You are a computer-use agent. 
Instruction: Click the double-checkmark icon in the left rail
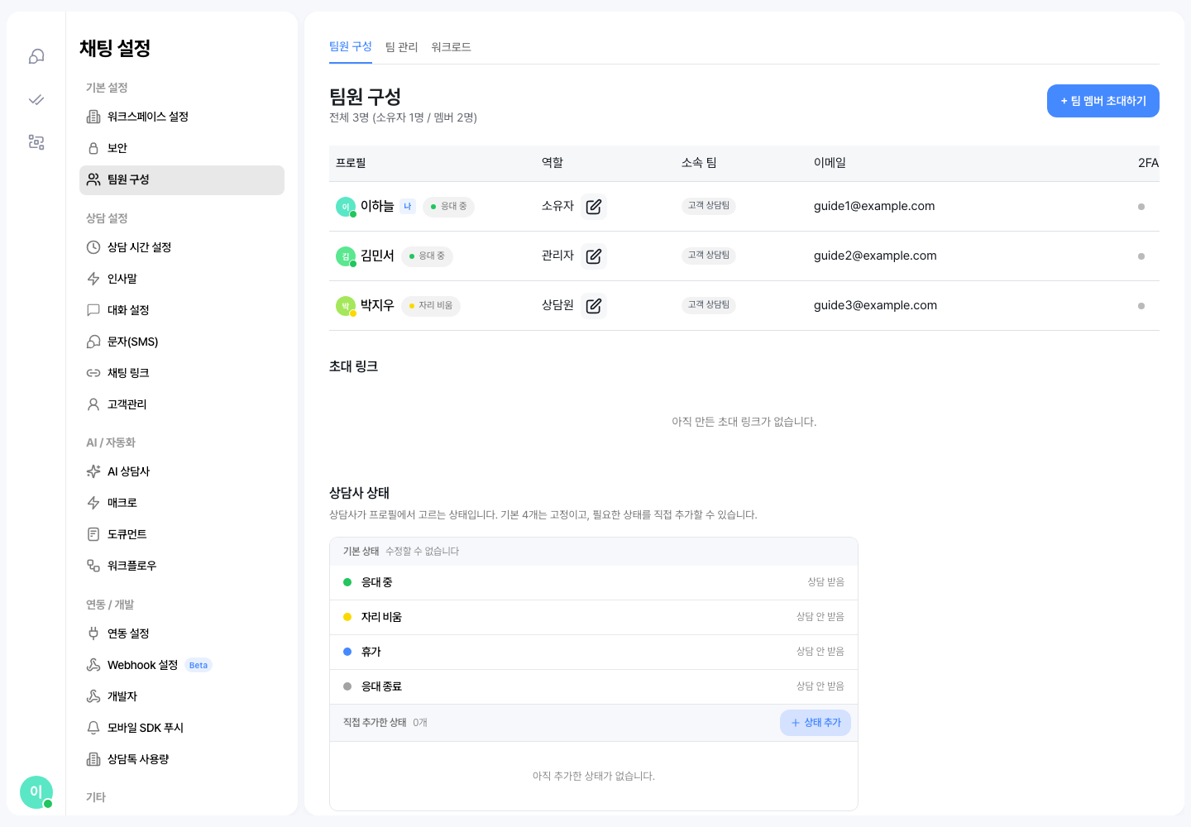[x=36, y=99]
